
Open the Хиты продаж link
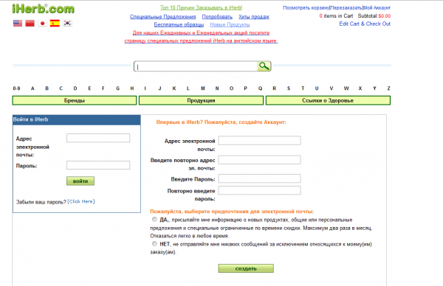pos(254,17)
